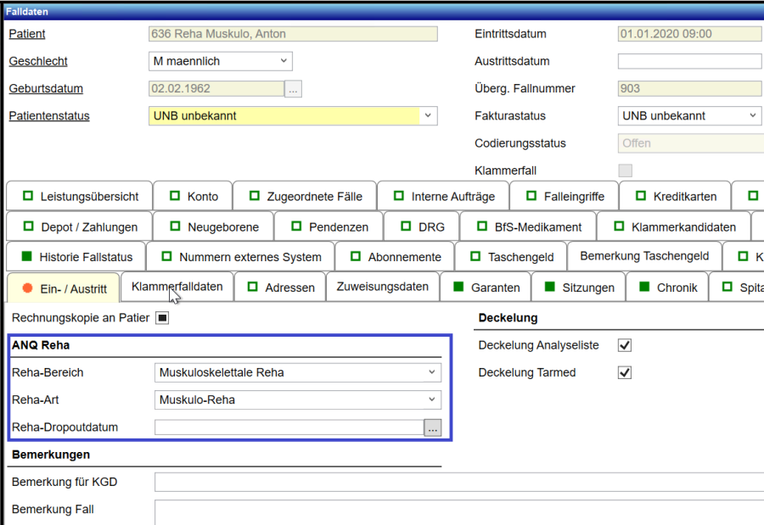This screenshot has width=764, height=525.
Task: Switch to the Klammerfalldaten tab
Action: [177, 287]
